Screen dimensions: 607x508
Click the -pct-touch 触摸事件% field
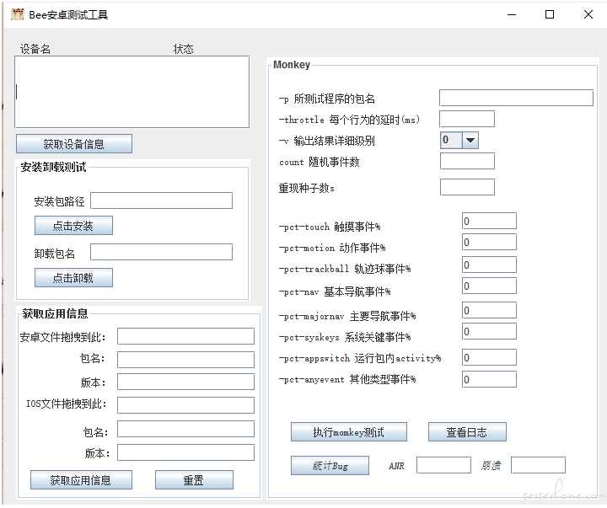pyautogui.click(x=489, y=221)
